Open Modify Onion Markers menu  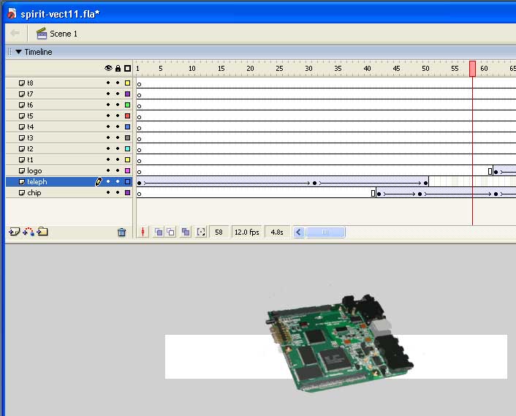201,232
